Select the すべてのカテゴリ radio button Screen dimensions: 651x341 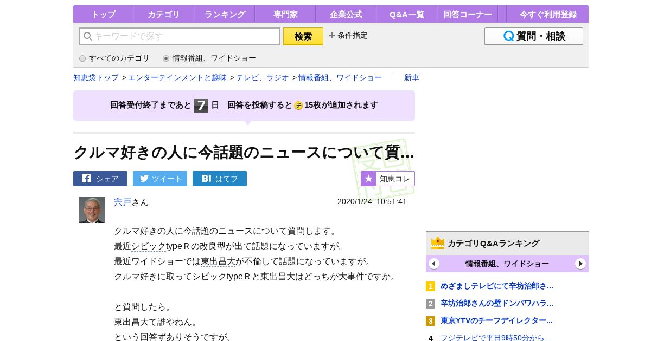(82, 58)
